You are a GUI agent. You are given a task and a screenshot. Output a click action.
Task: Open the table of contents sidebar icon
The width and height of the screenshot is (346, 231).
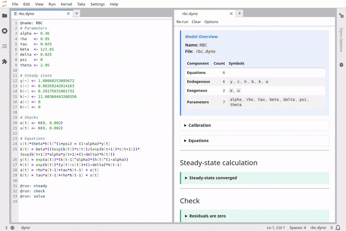tap(5, 46)
